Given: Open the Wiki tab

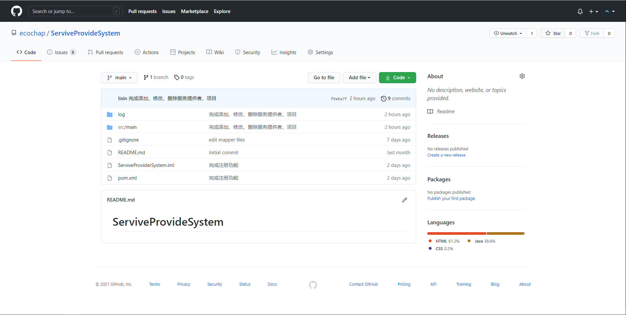Looking at the screenshot, I should point(215,52).
